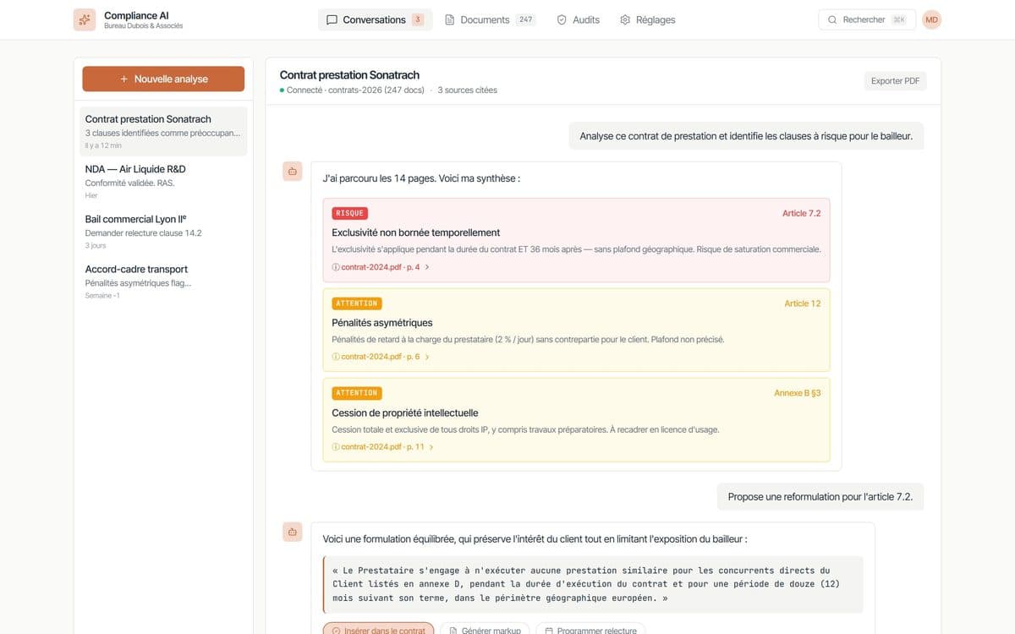Image resolution: width=1015 pixels, height=634 pixels.
Task: Start a Nouvelle analyse
Action: coord(163,79)
